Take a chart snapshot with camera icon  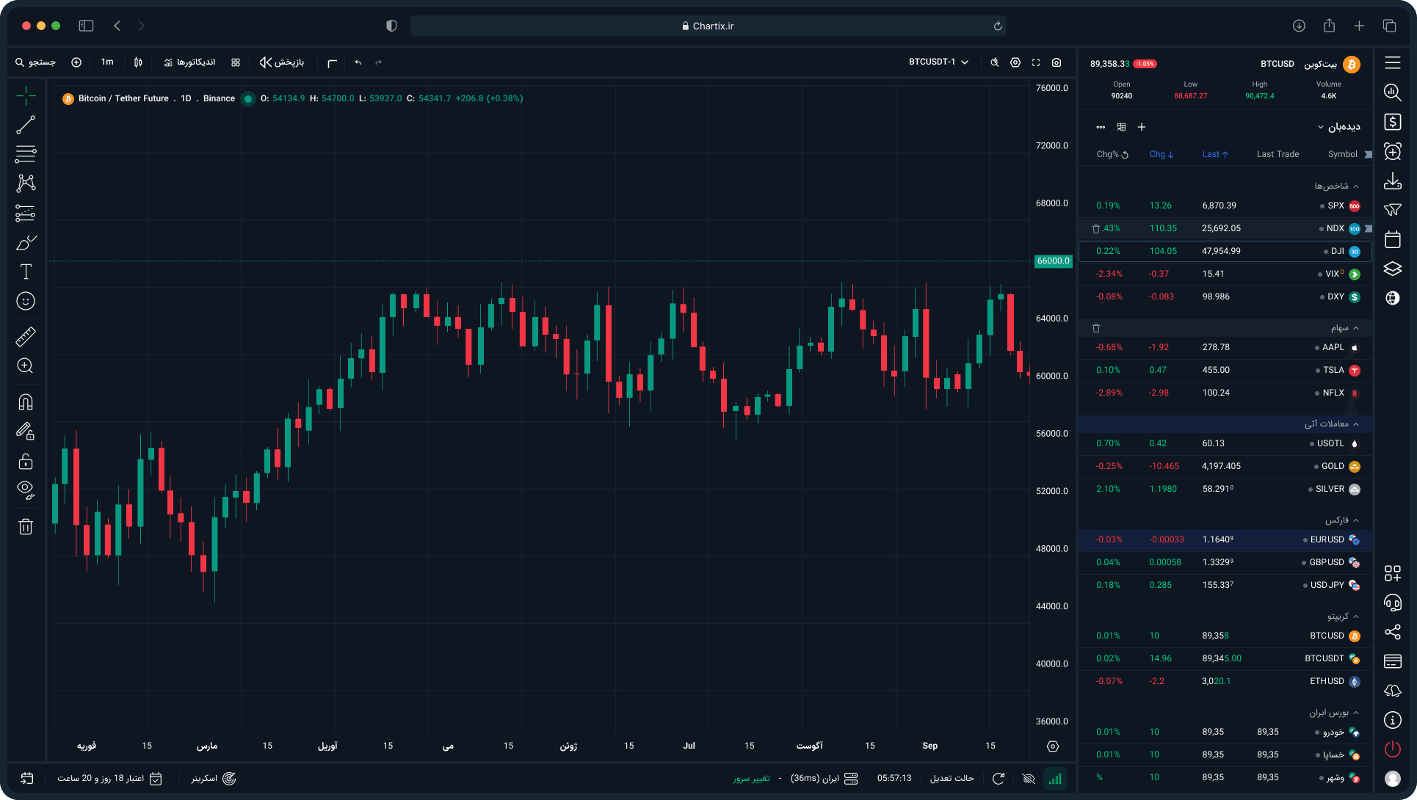coord(1057,62)
